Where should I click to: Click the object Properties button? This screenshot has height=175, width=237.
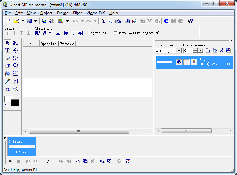[x=99, y=33]
